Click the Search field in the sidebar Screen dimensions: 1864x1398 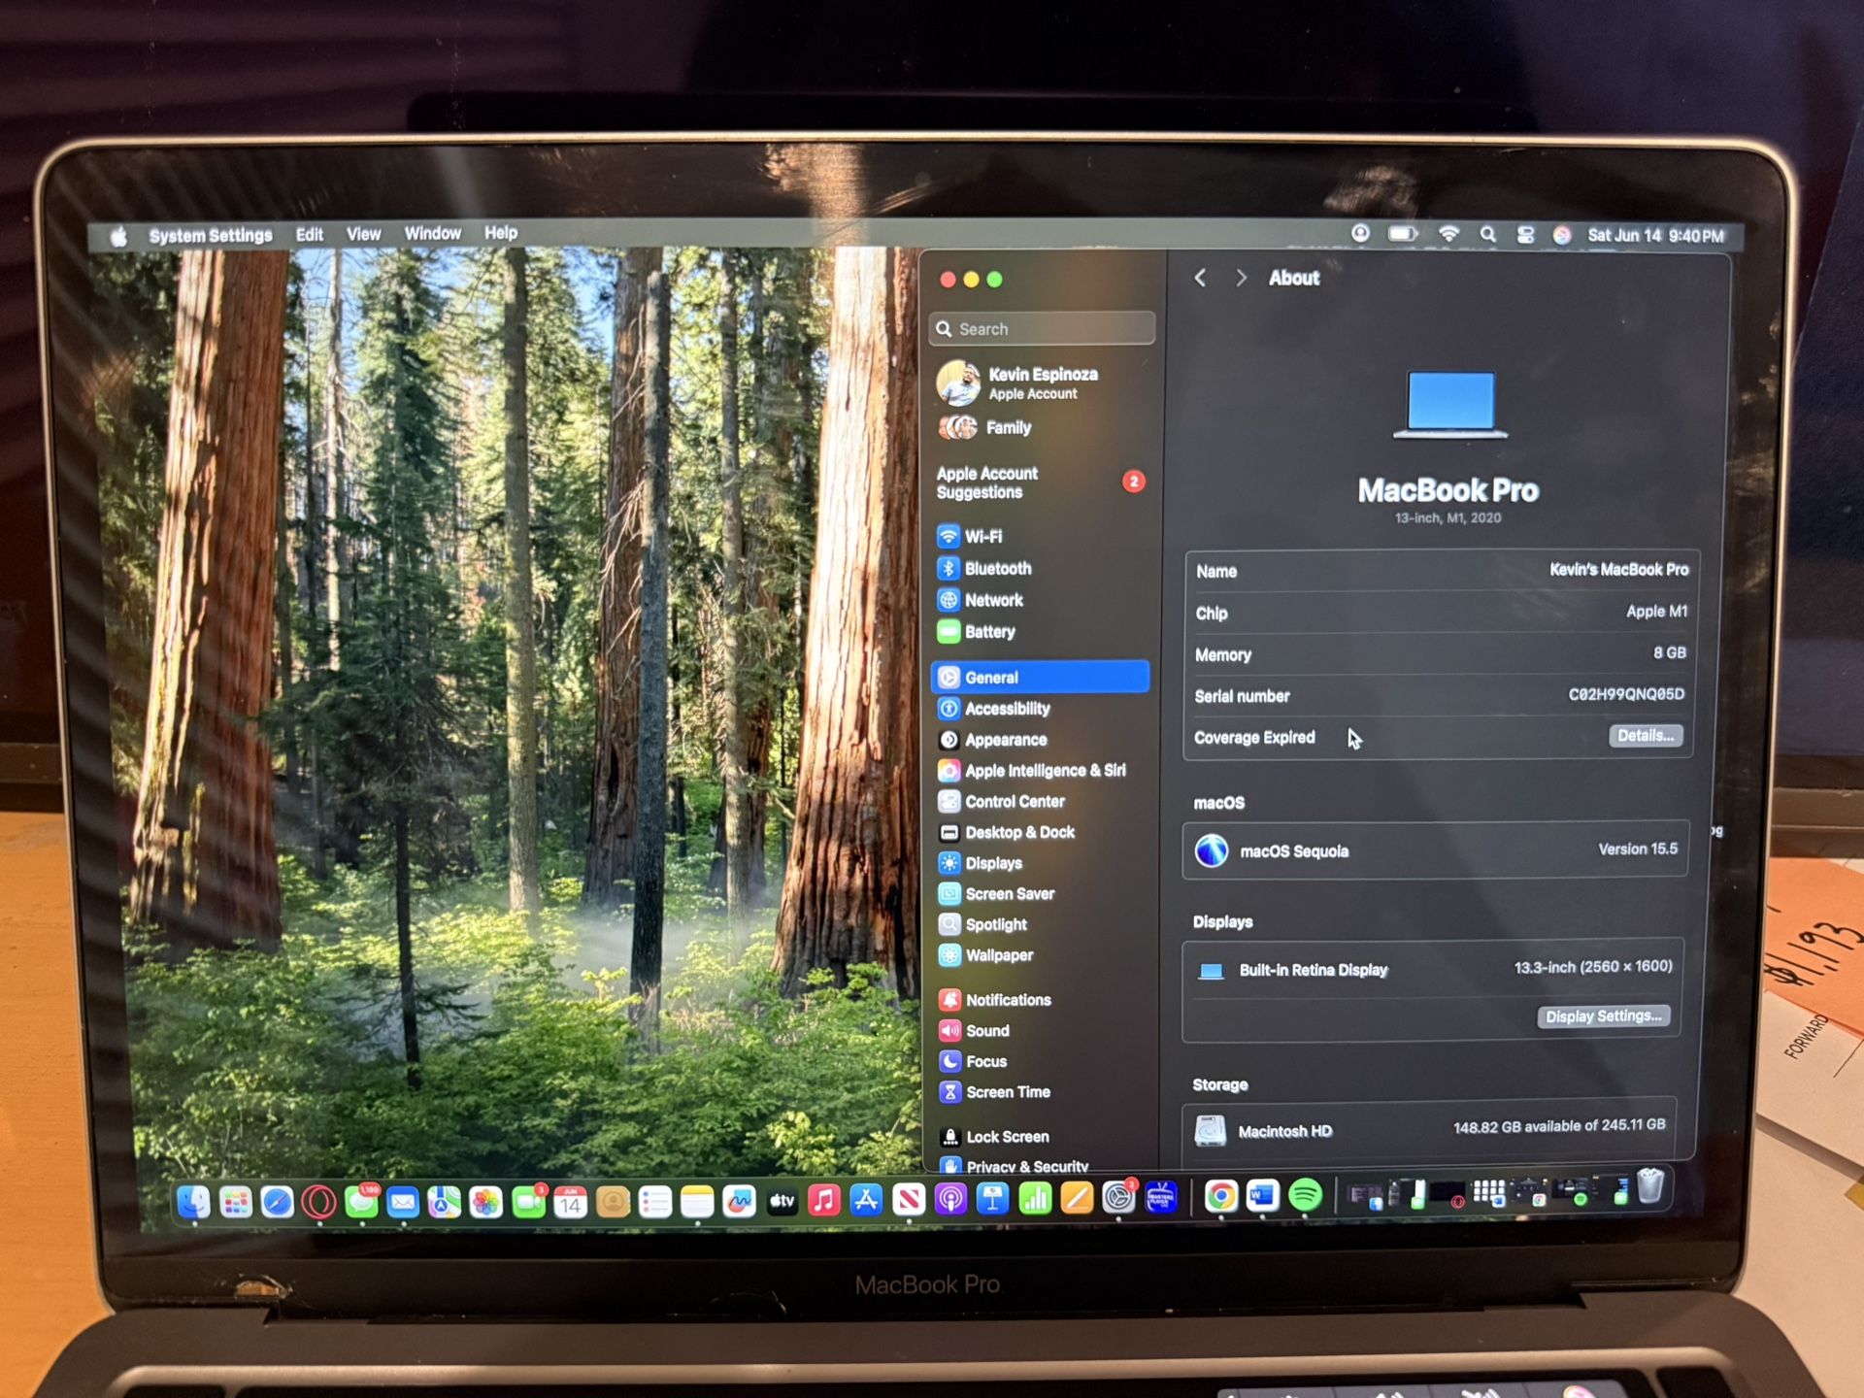point(1042,329)
